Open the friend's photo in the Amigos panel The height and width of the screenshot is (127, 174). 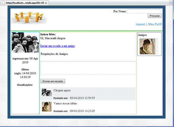pos(147,47)
